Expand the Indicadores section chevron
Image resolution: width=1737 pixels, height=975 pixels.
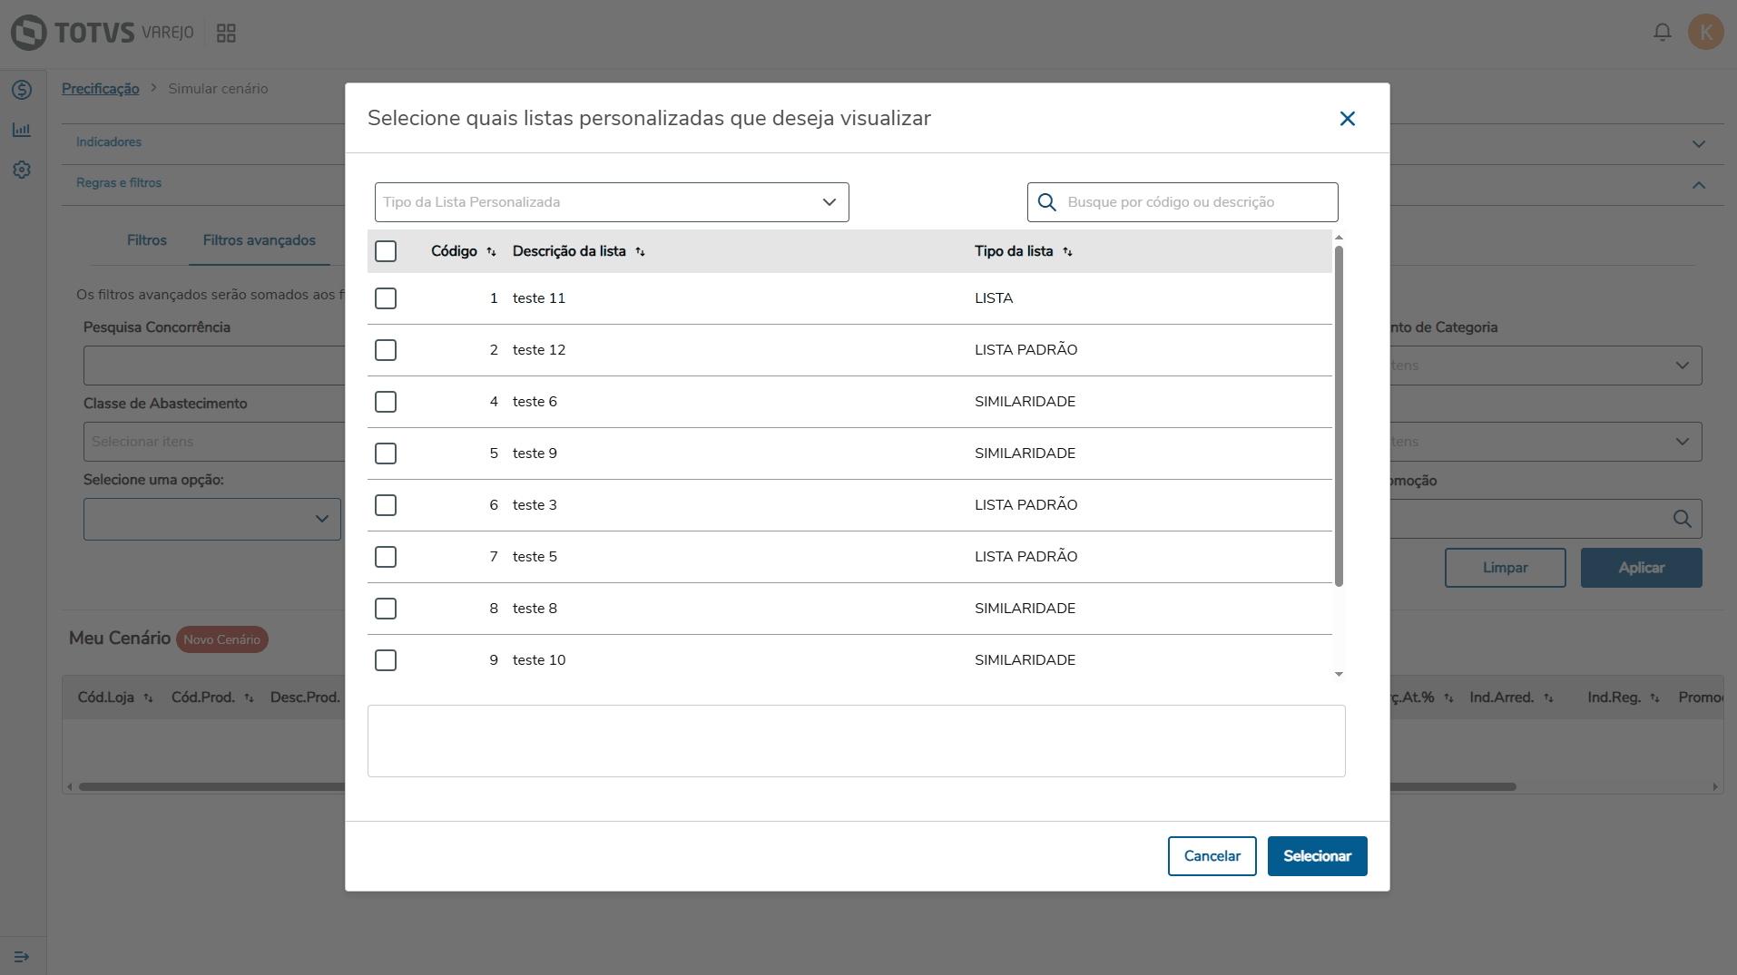click(1698, 143)
